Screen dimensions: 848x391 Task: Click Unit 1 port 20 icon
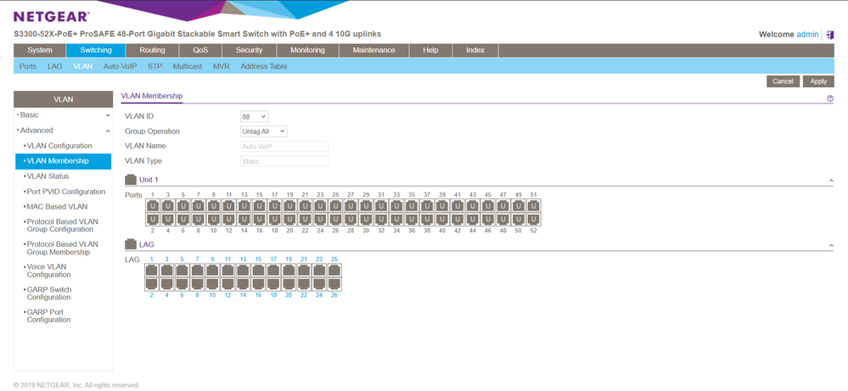click(x=289, y=220)
